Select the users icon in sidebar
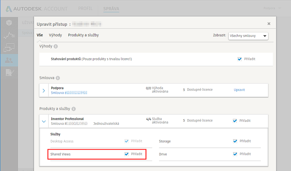Viewport: 291px width, 171px height. (9, 60)
